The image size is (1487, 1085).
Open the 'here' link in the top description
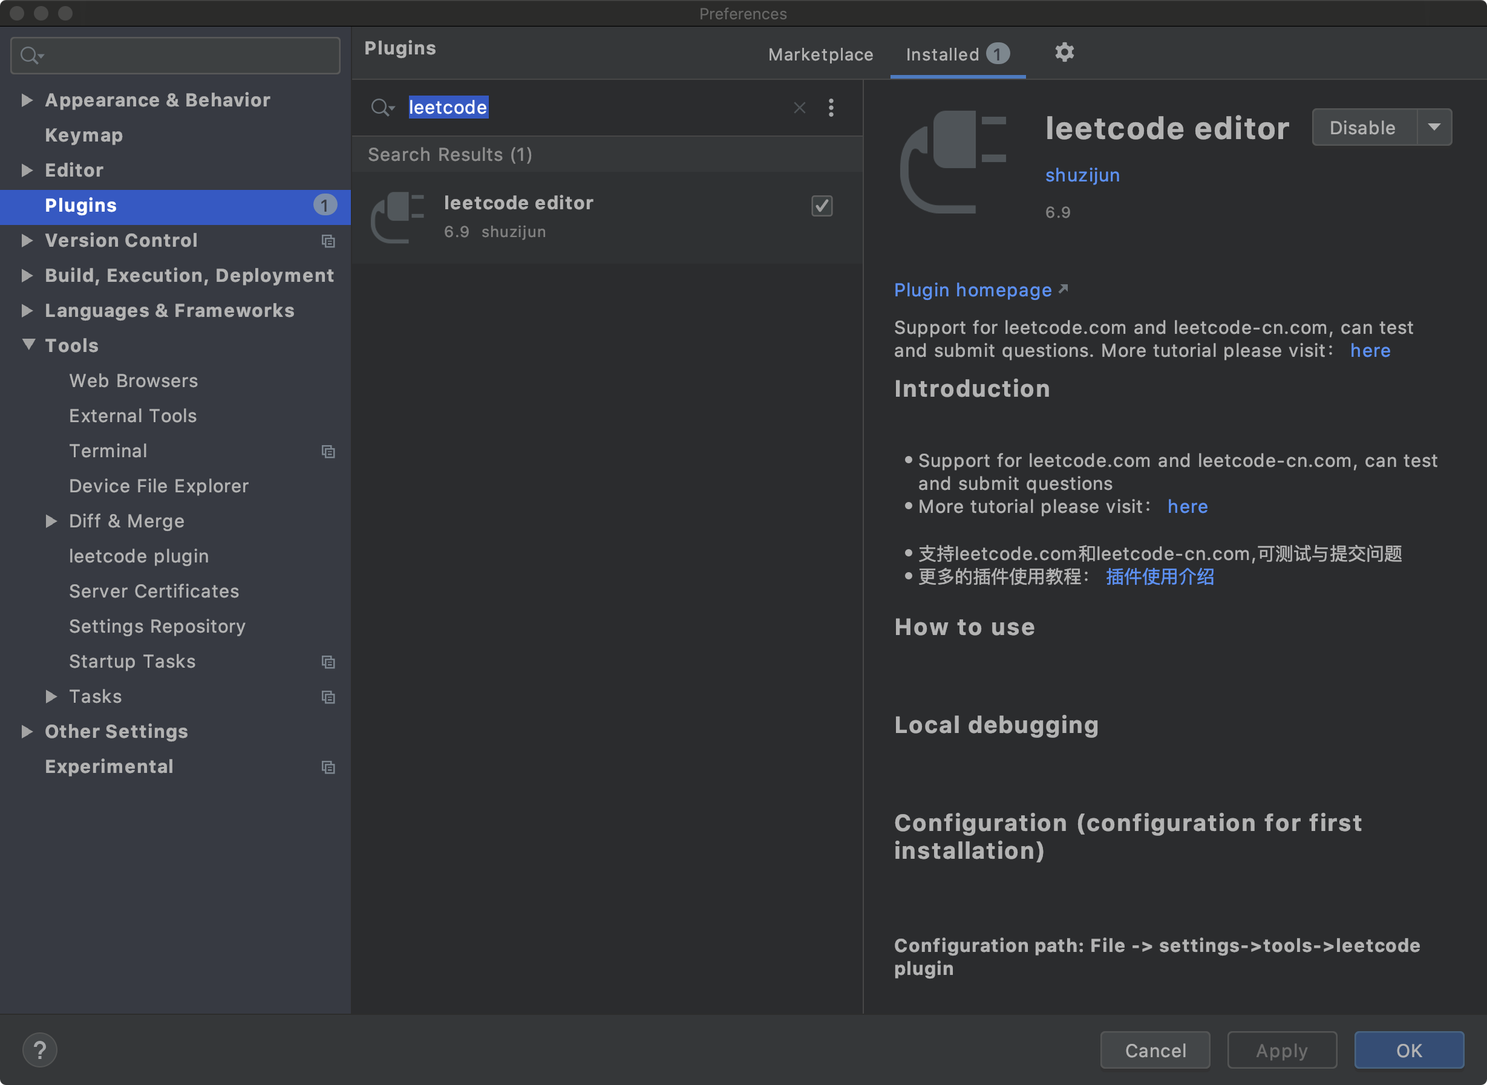(x=1370, y=351)
